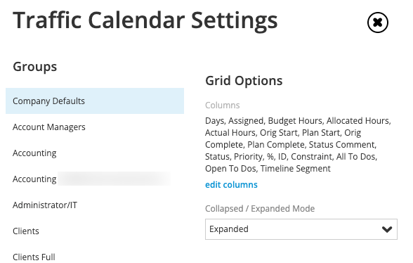413x263 pixels.
Task: Pick the Clients group
Action: point(95,231)
